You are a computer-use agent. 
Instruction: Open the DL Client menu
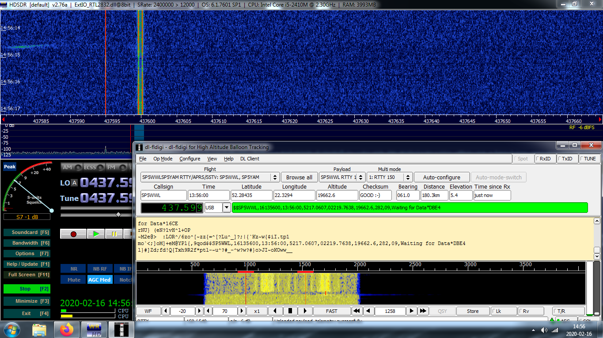click(x=250, y=159)
